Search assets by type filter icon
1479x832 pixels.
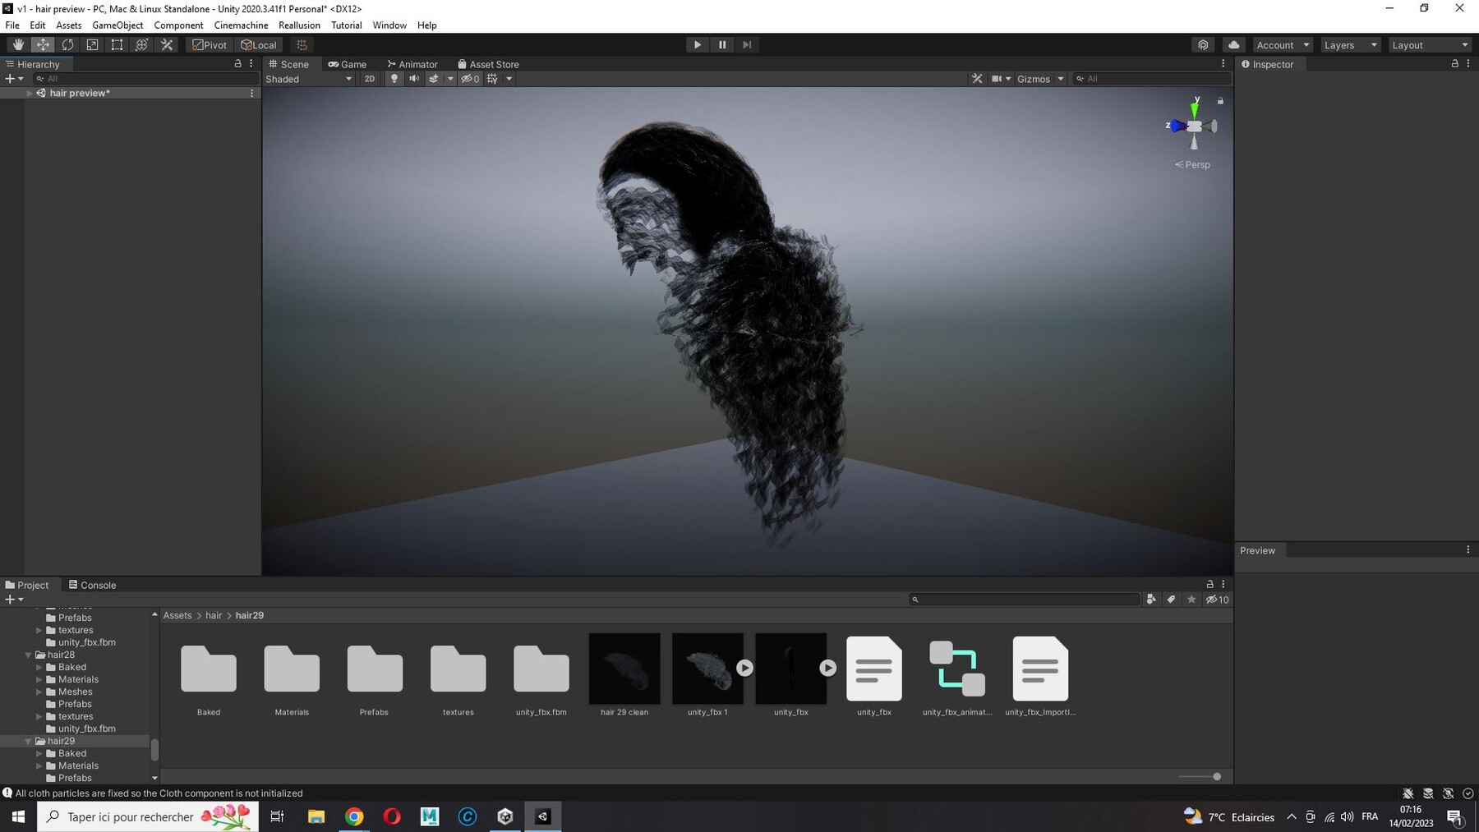coord(1151,600)
